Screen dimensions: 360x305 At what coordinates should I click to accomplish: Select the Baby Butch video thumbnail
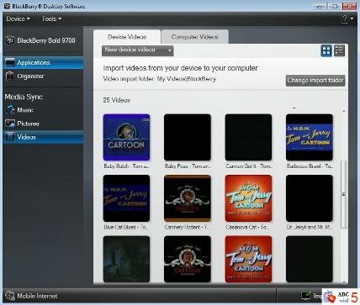coord(126,137)
